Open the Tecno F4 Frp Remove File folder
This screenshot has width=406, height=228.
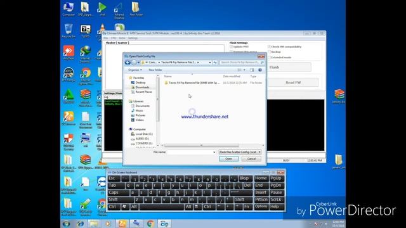click(192, 83)
